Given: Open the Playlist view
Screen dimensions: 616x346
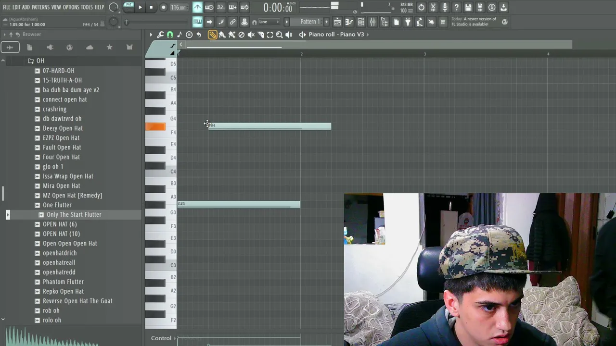Looking at the screenshot, I should coord(337,22).
